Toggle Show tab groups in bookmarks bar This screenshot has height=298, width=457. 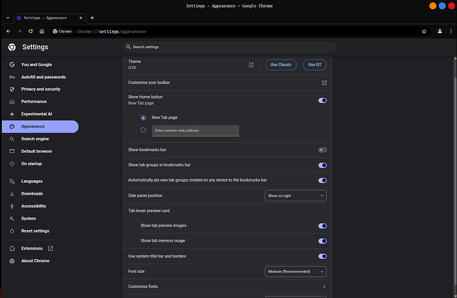pos(323,165)
